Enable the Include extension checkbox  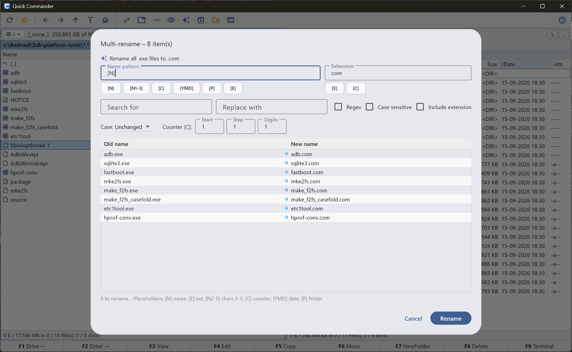coord(420,107)
